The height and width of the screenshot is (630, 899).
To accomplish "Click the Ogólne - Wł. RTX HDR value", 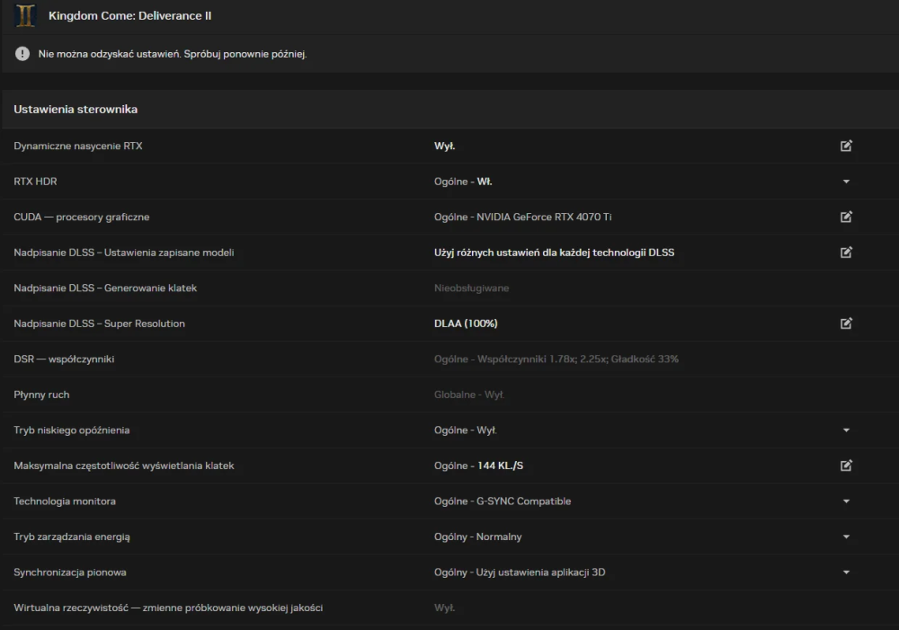I will (x=462, y=181).
